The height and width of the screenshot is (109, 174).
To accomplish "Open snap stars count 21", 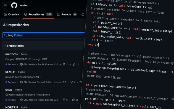I will (75, 100).
